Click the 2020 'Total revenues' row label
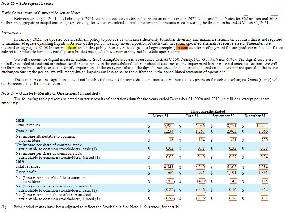The height and width of the screenshot is (213, 285). [28, 125]
